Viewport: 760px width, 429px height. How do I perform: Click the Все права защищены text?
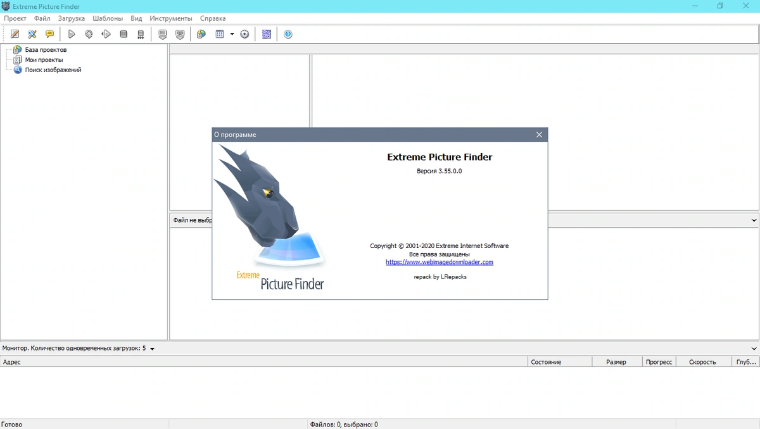[x=440, y=254]
